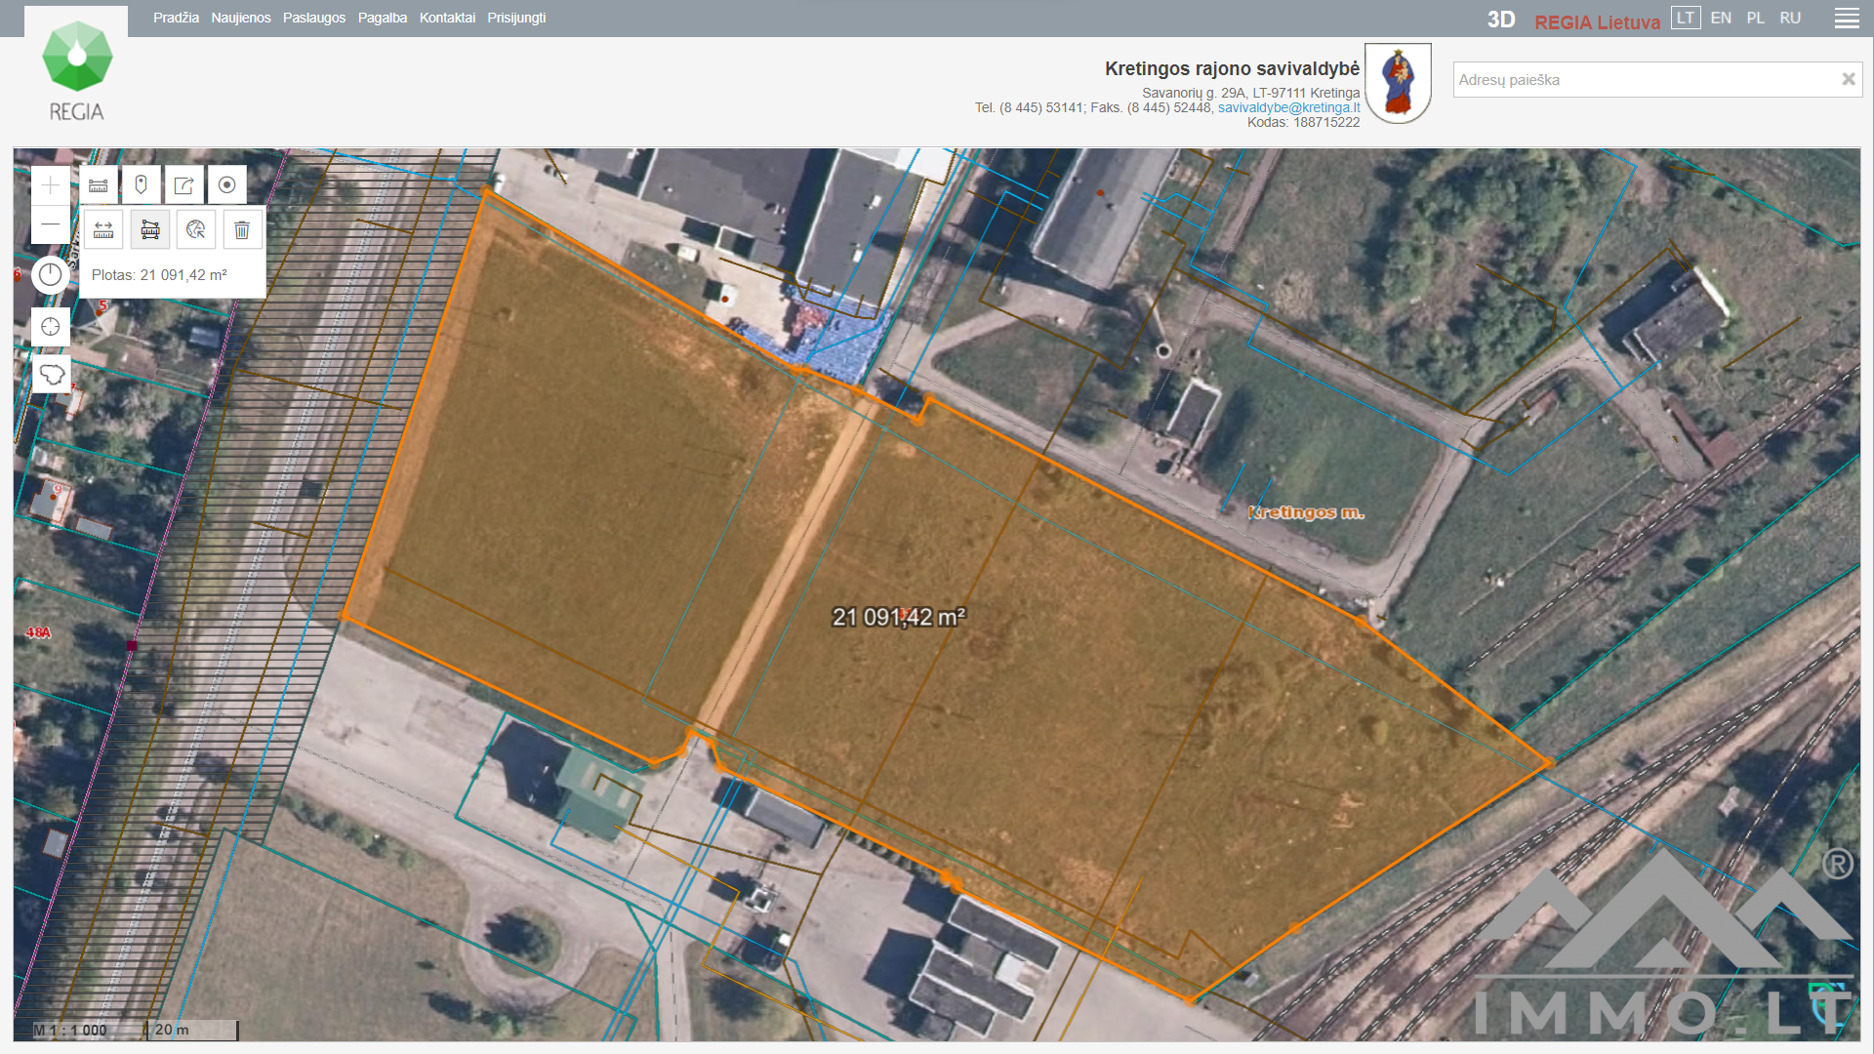Click the Kretingos rajono savivaldybė title
Viewport: 1874px width, 1054px height.
click(x=1232, y=68)
